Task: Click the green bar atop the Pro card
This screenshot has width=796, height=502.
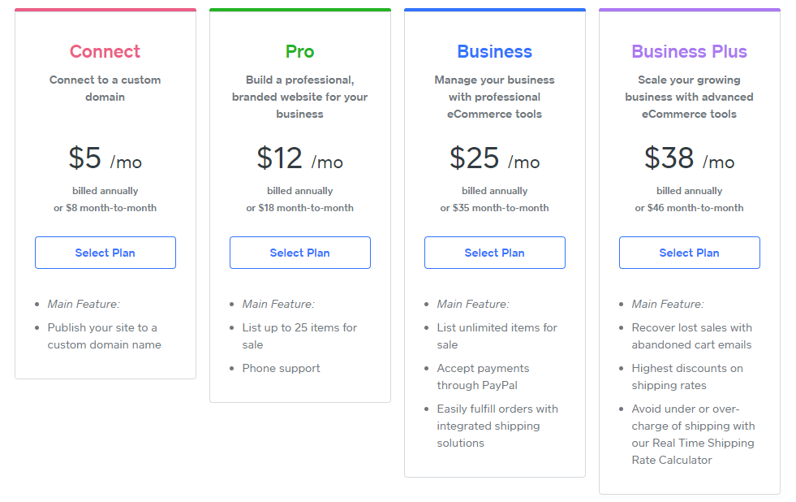Action: pyautogui.click(x=299, y=9)
